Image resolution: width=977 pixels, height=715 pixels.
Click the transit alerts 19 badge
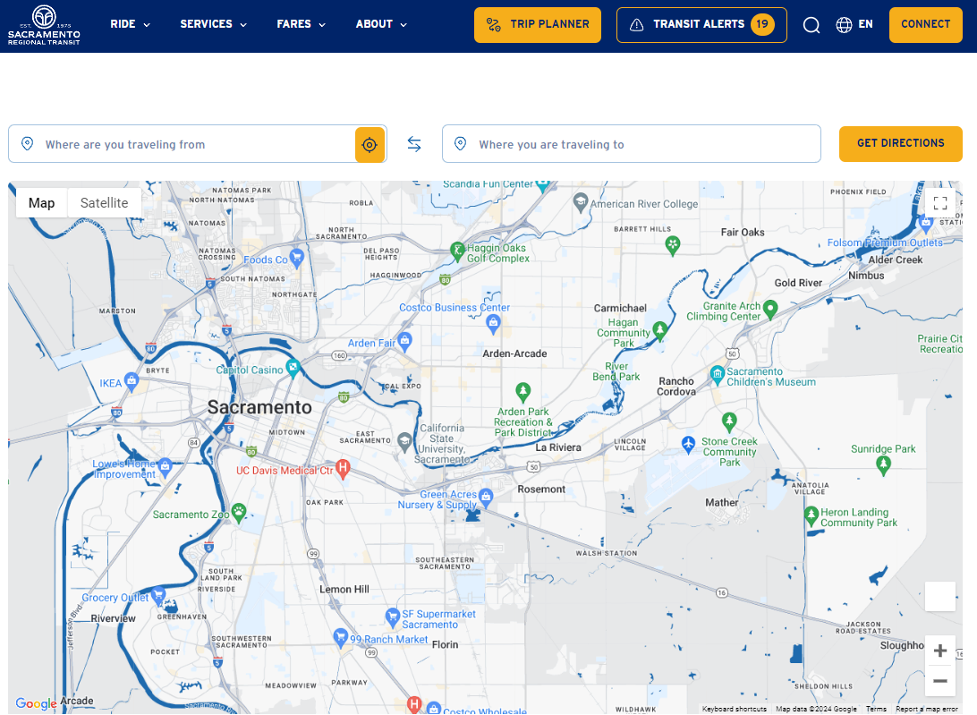[x=762, y=24]
